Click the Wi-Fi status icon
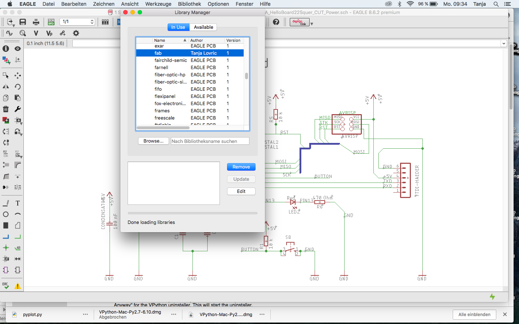 [410, 4]
